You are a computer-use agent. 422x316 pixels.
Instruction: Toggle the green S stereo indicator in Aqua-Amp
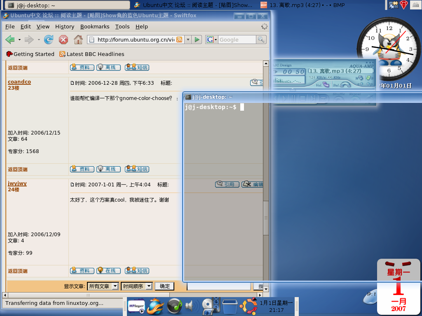click(x=370, y=78)
